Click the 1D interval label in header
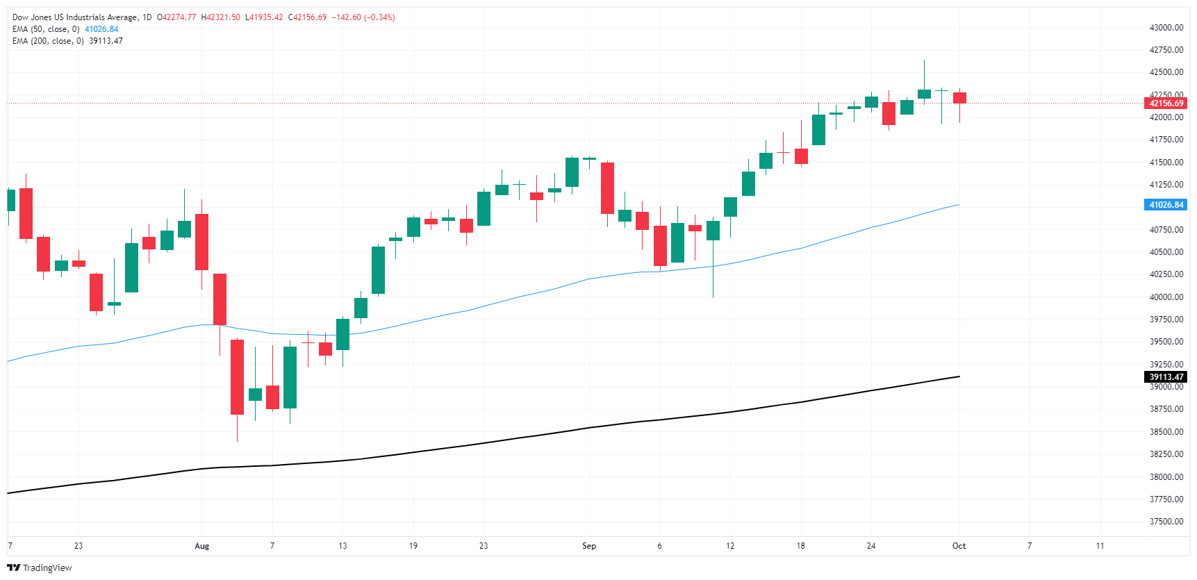The height and width of the screenshot is (580, 1197). [x=147, y=17]
